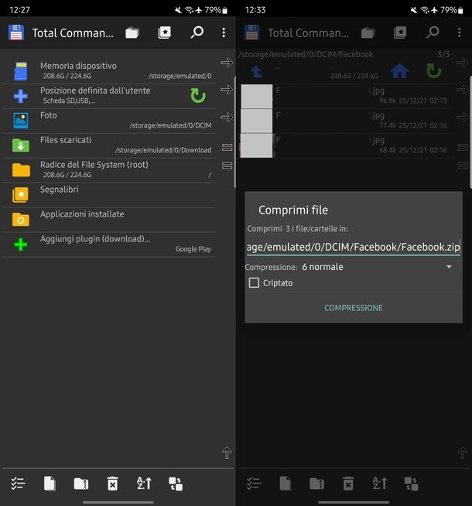The image size is (472, 506).
Task: Tap the battery 79% indicator at 12:27 status bar
Action: (216, 10)
